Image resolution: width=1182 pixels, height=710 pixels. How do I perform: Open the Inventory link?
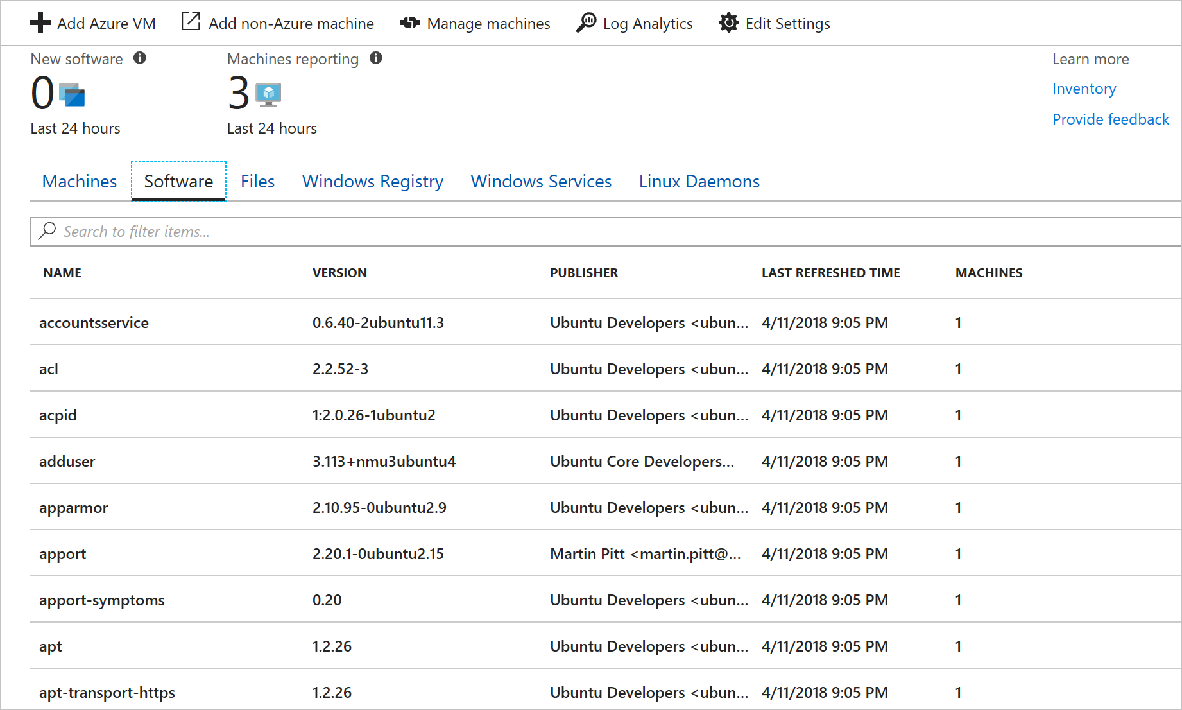[x=1084, y=88]
